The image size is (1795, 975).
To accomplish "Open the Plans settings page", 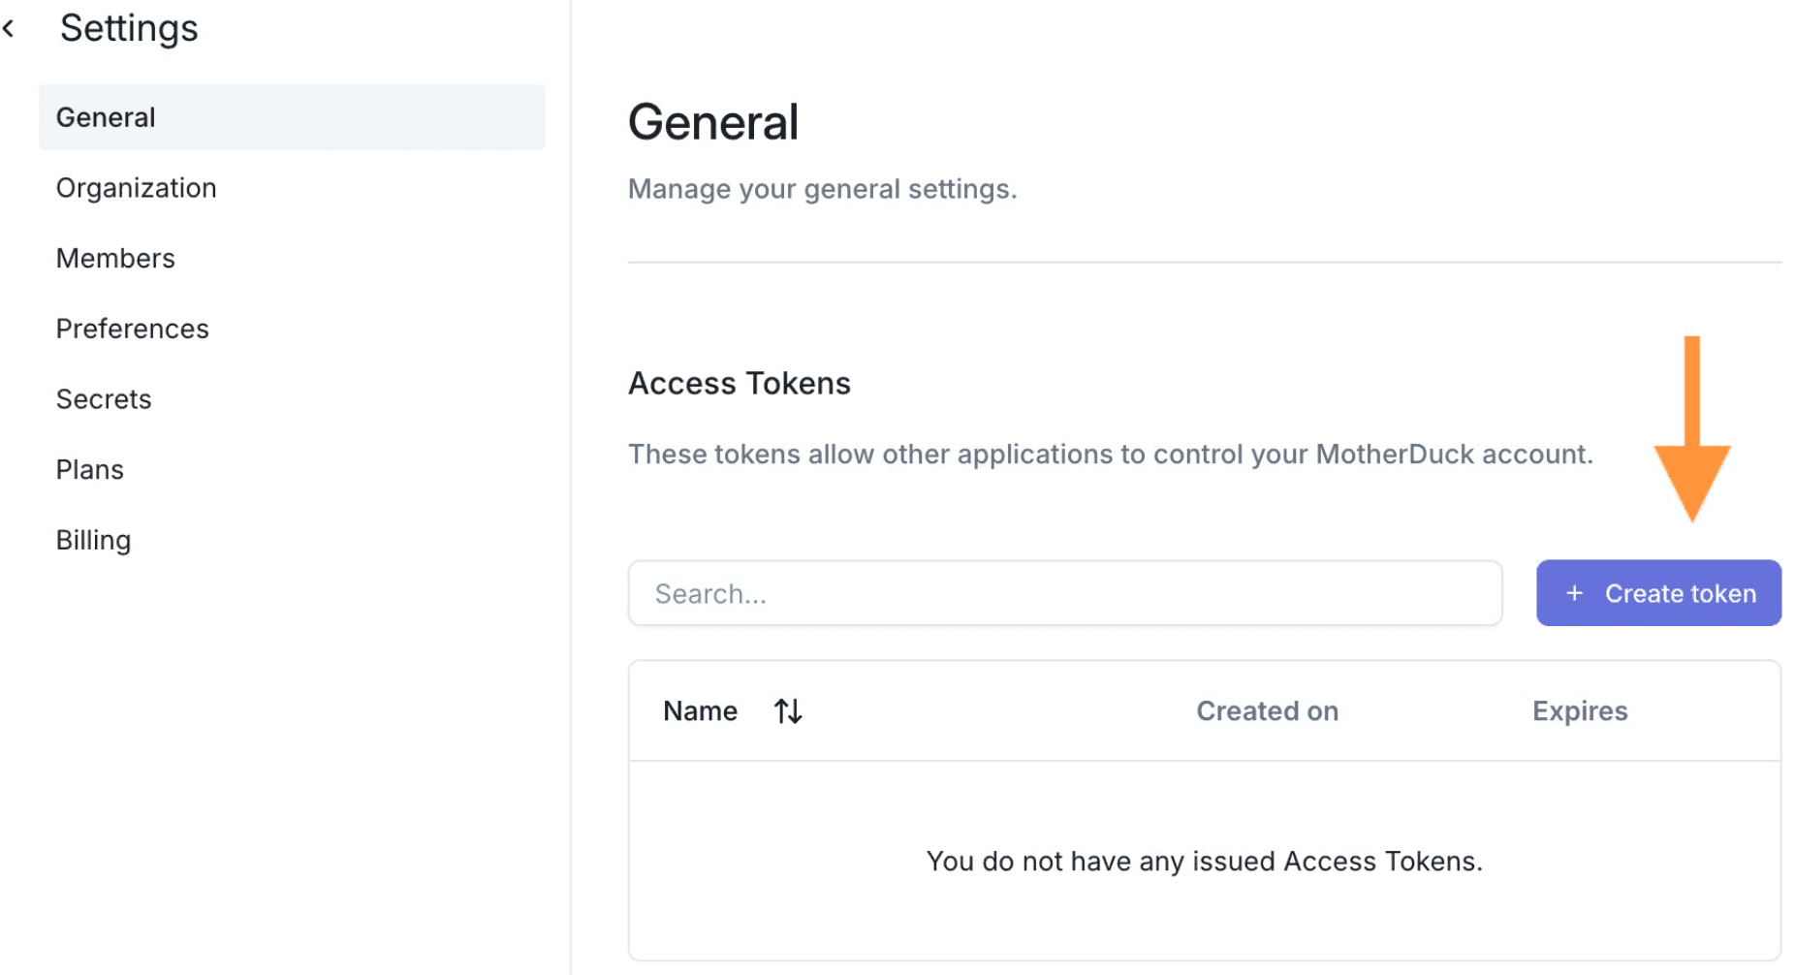I will point(90,470).
